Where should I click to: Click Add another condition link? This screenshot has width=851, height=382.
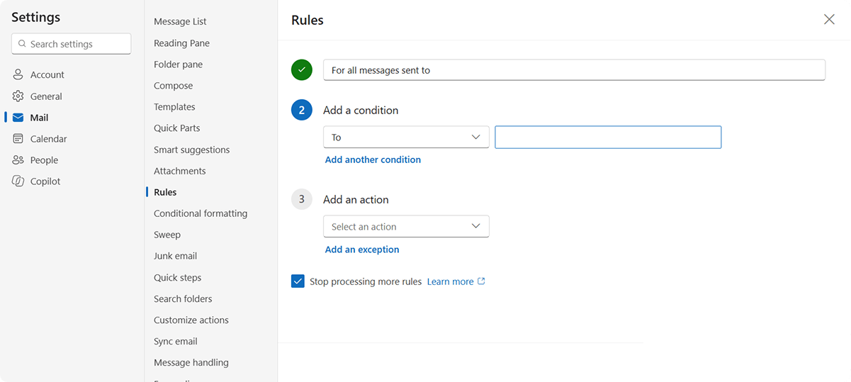point(373,160)
